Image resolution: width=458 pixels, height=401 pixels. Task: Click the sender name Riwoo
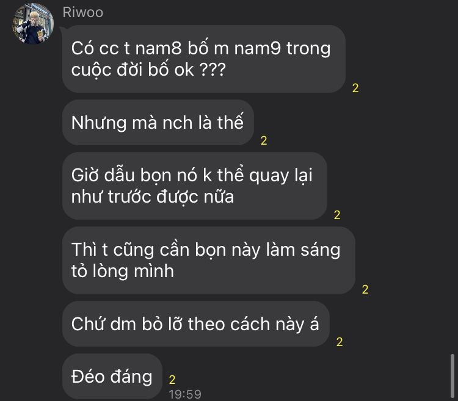point(82,13)
